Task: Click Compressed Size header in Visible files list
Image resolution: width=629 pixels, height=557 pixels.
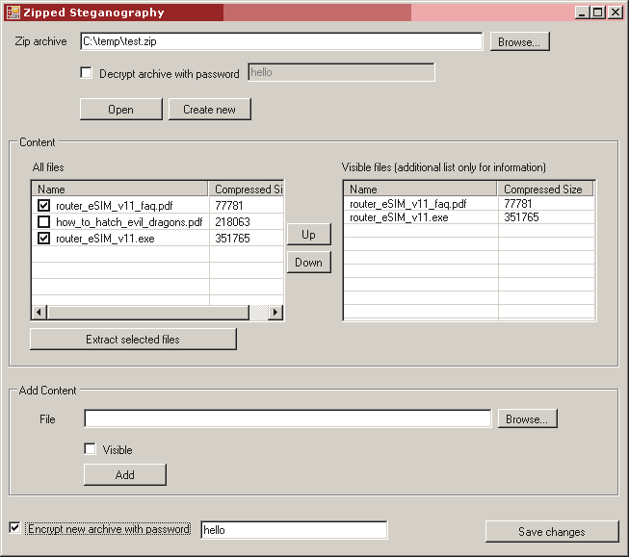Action: pos(545,189)
